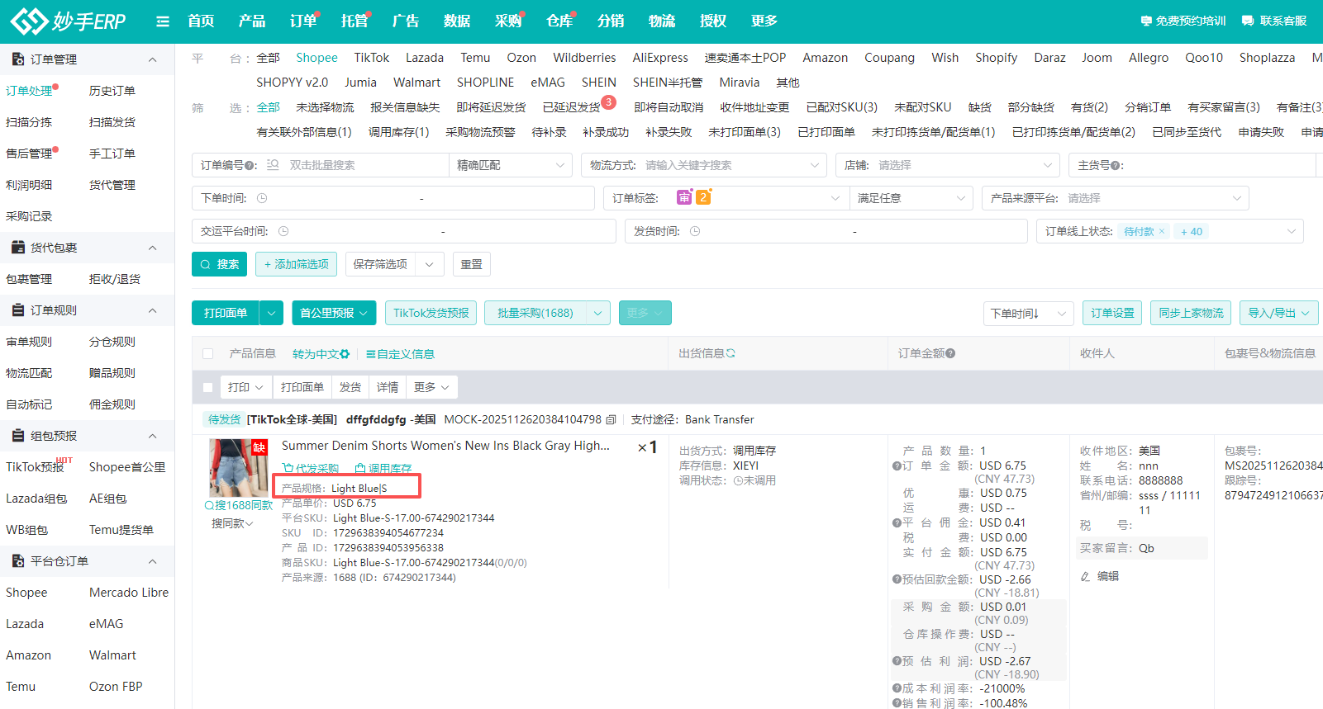The image size is (1323, 709).
Task: Click the denim shorts product thumbnail
Action: pyautogui.click(x=238, y=467)
